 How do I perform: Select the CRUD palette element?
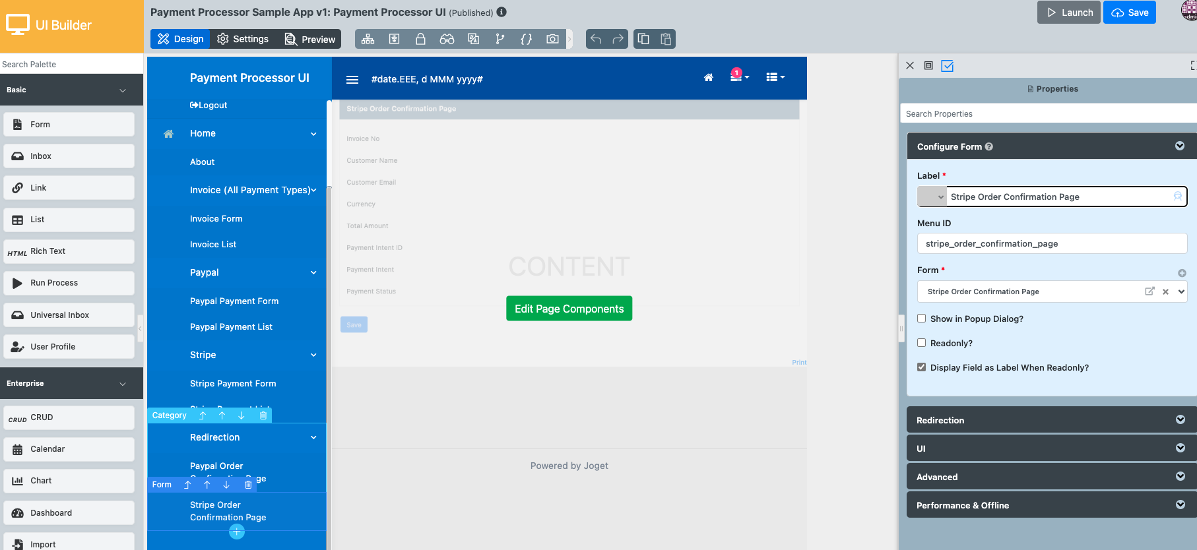69,417
